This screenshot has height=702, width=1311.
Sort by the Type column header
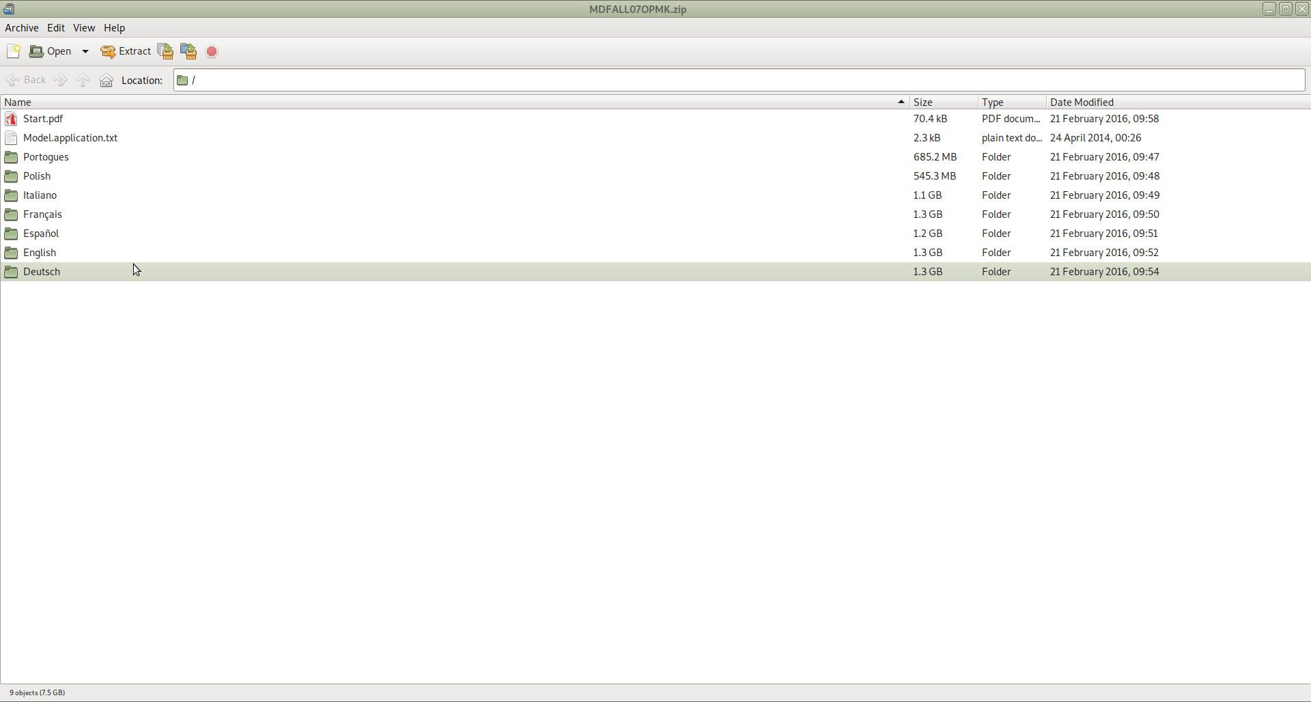[1012, 102]
